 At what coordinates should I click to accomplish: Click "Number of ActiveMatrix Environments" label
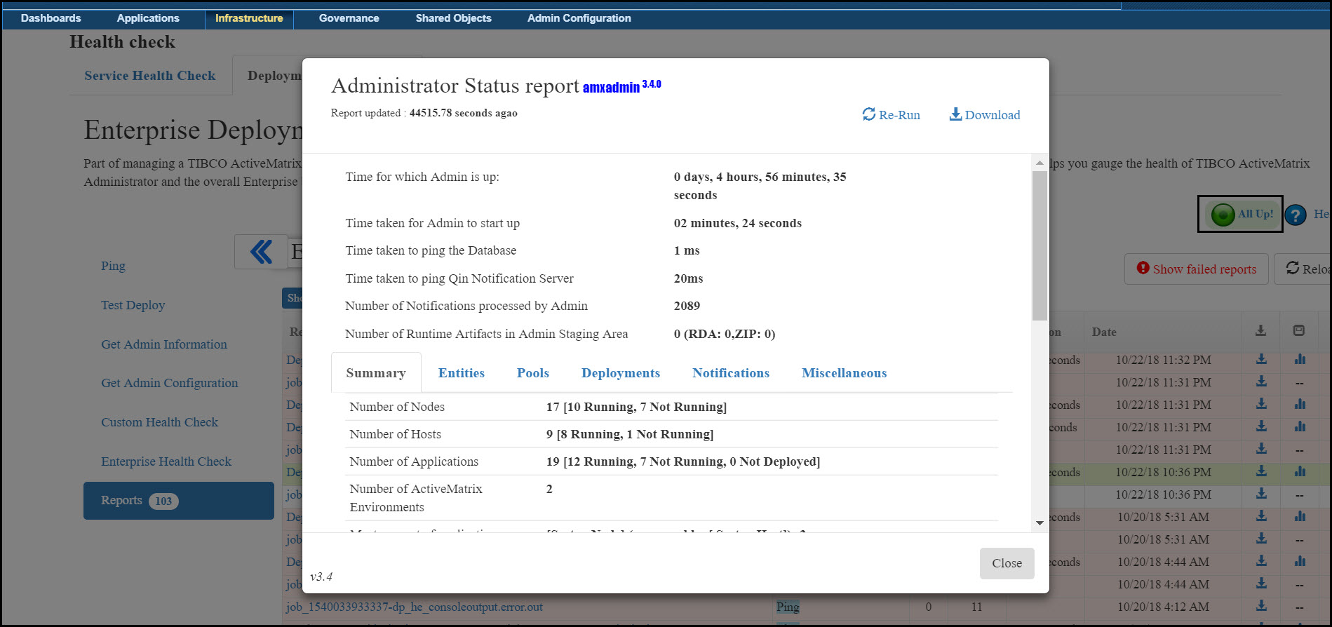(x=416, y=498)
